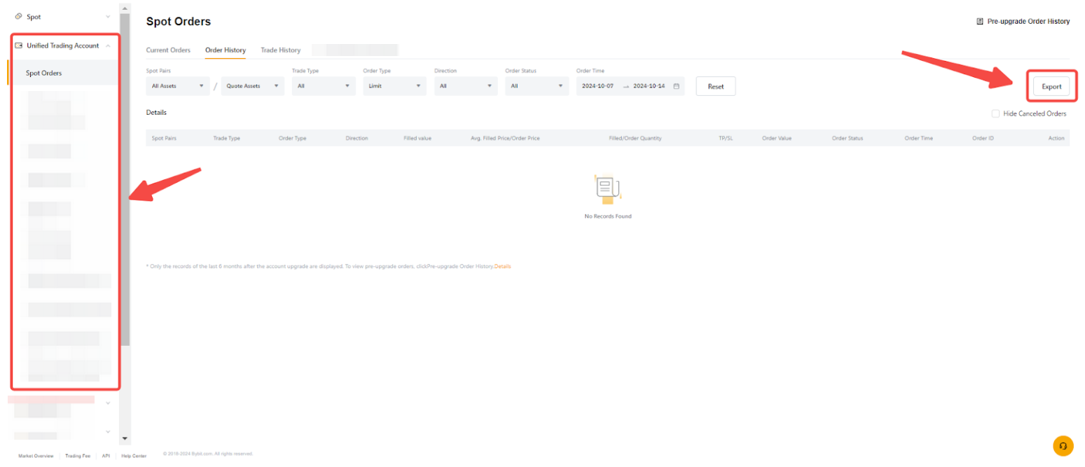
Task: Select Spot Orders in the sidebar
Action: point(44,73)
